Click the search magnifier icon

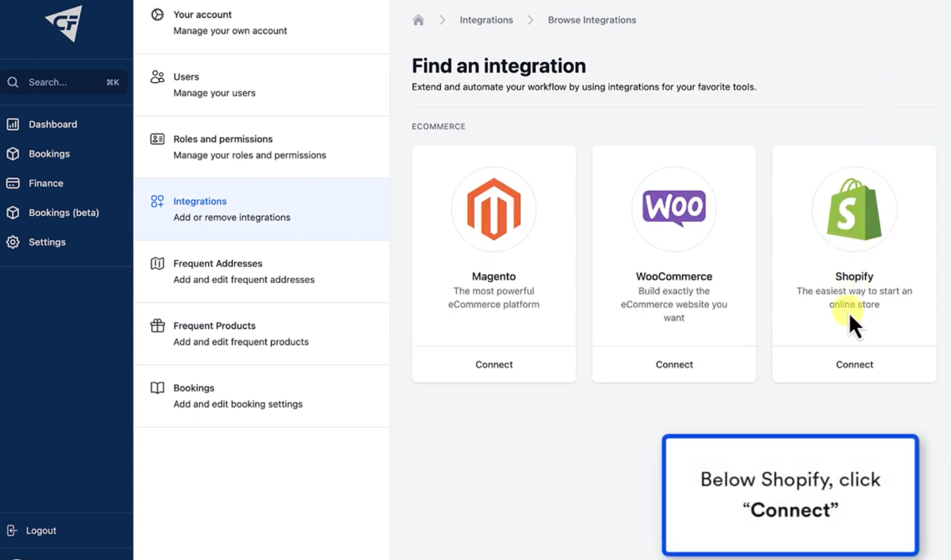(x=13, y=82)
